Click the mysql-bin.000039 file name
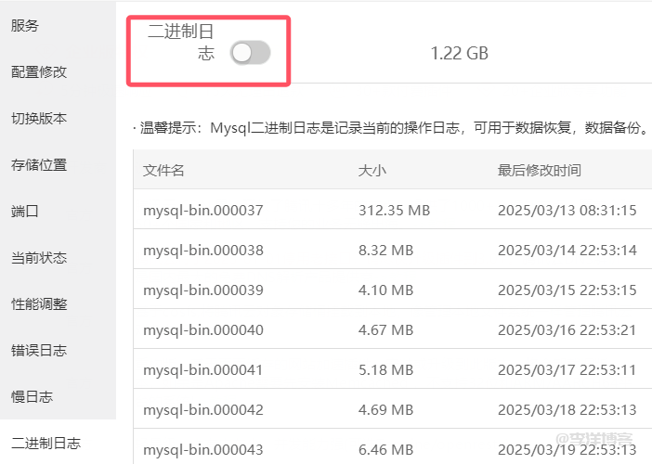The width and height of the screenshot is (652, 464). pyautogui.click(x=203, y=290)
